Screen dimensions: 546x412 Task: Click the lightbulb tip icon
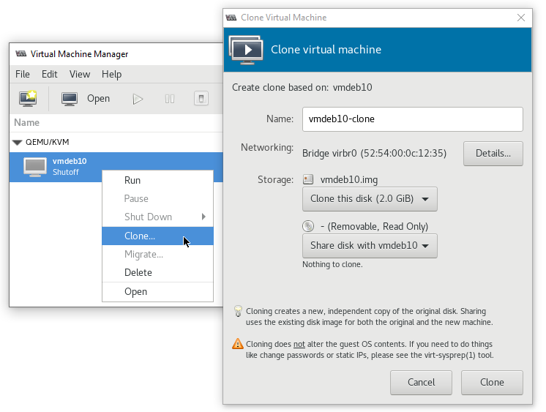click(238, 311)
